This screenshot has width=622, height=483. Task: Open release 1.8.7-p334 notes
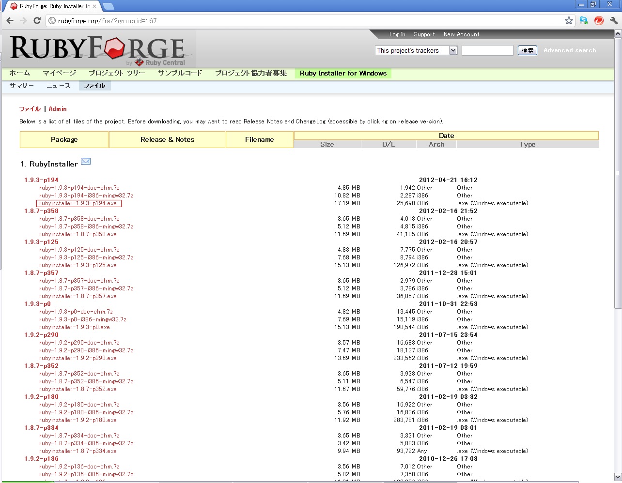coord(41,428)
